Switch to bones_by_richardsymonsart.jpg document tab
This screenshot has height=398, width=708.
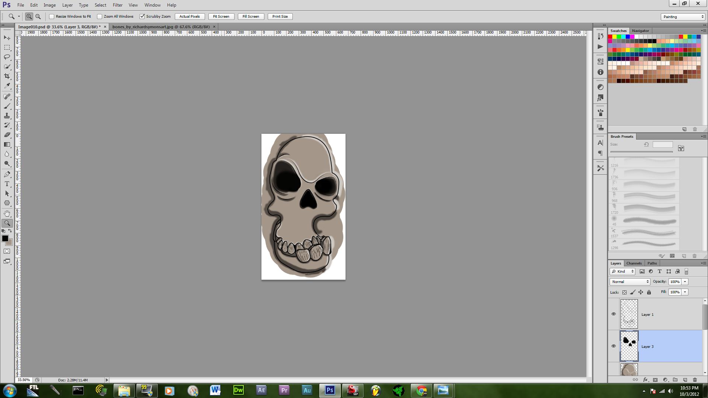(x=161, y=27)
